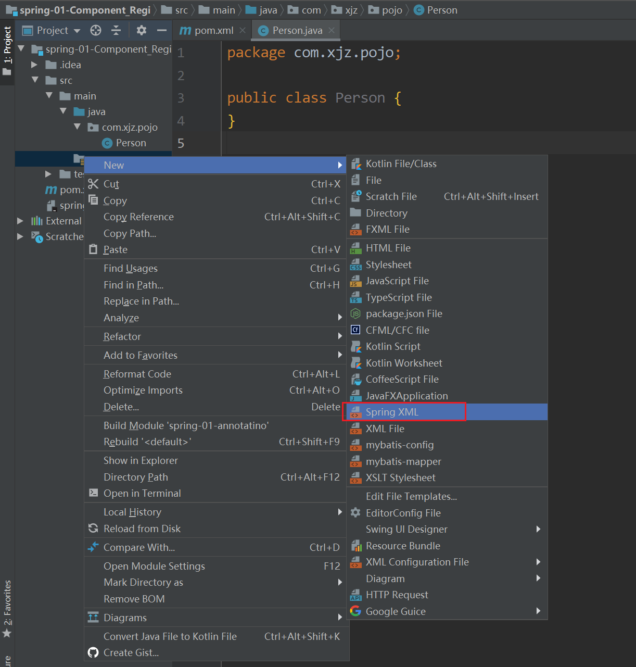Click the Create Gist GitHub icon
Viewport: 636px width, 667px height.
(x=93, y=652)
